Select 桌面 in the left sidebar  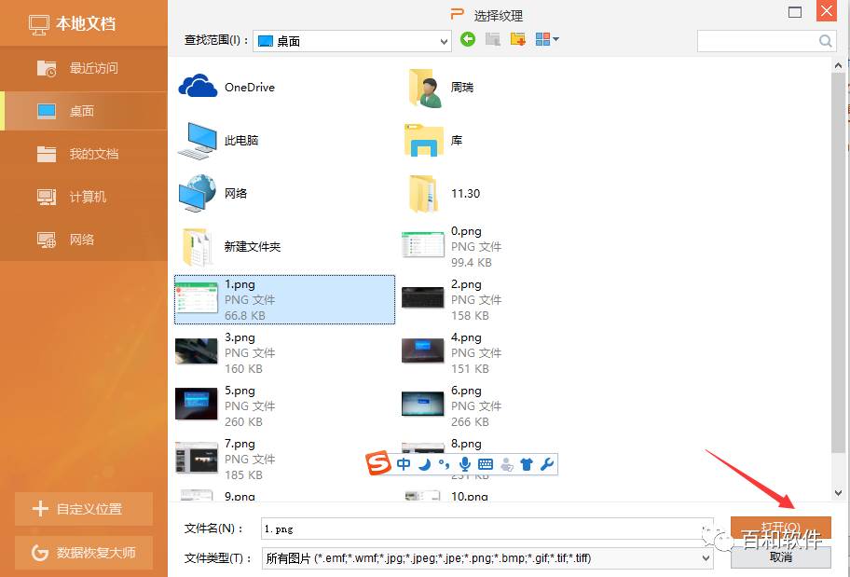[x=84, y=111]
